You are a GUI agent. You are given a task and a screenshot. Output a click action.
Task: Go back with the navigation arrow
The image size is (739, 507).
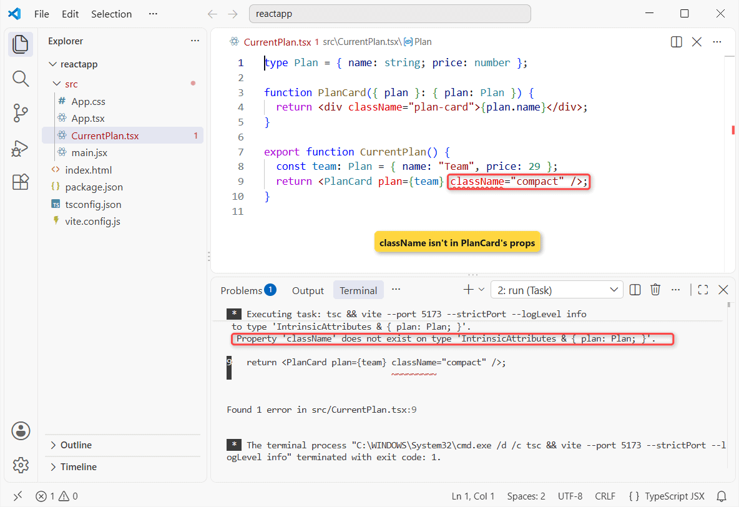pyautogui.click(x=213, y=14)
